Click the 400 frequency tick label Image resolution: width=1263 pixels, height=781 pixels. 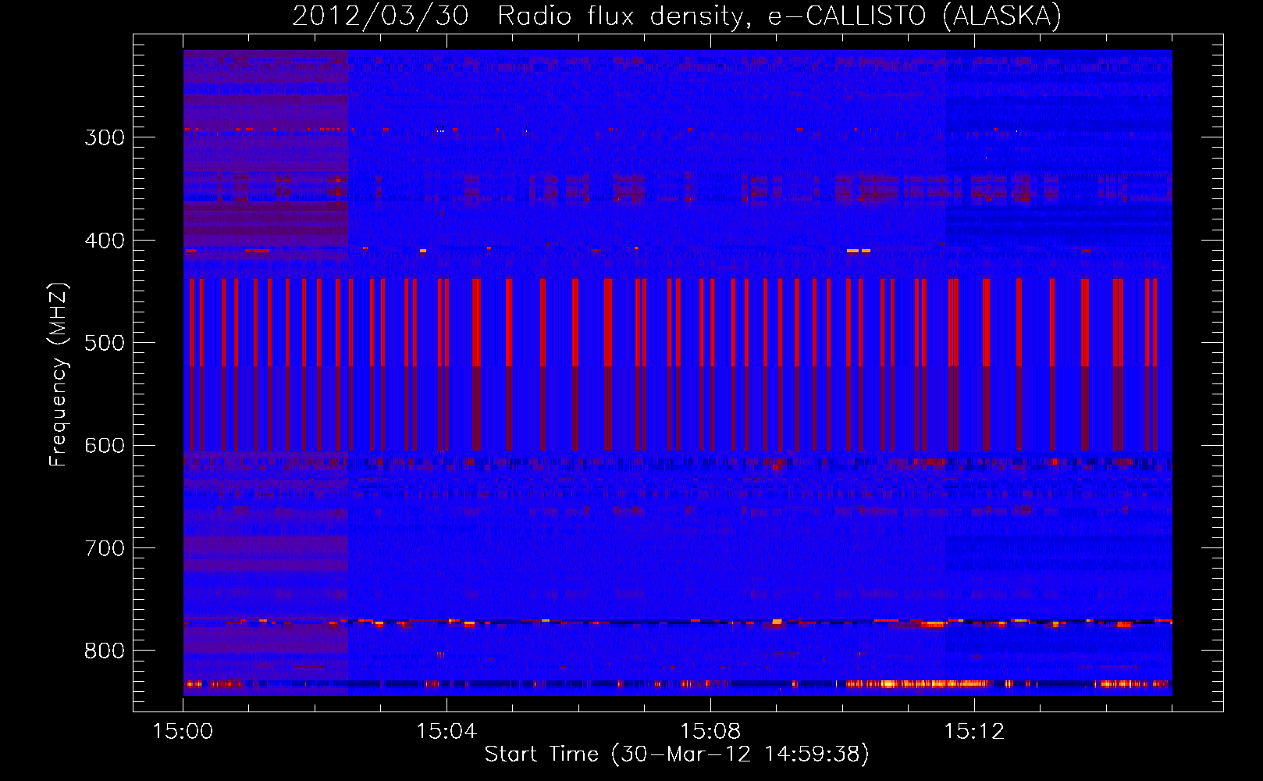[105, 241]
